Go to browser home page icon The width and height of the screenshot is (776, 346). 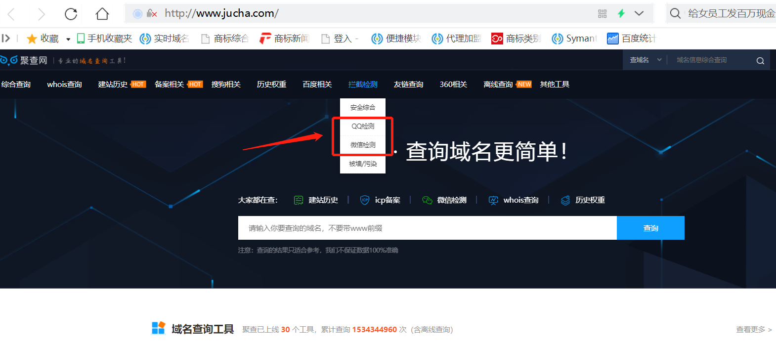[102, 14]
